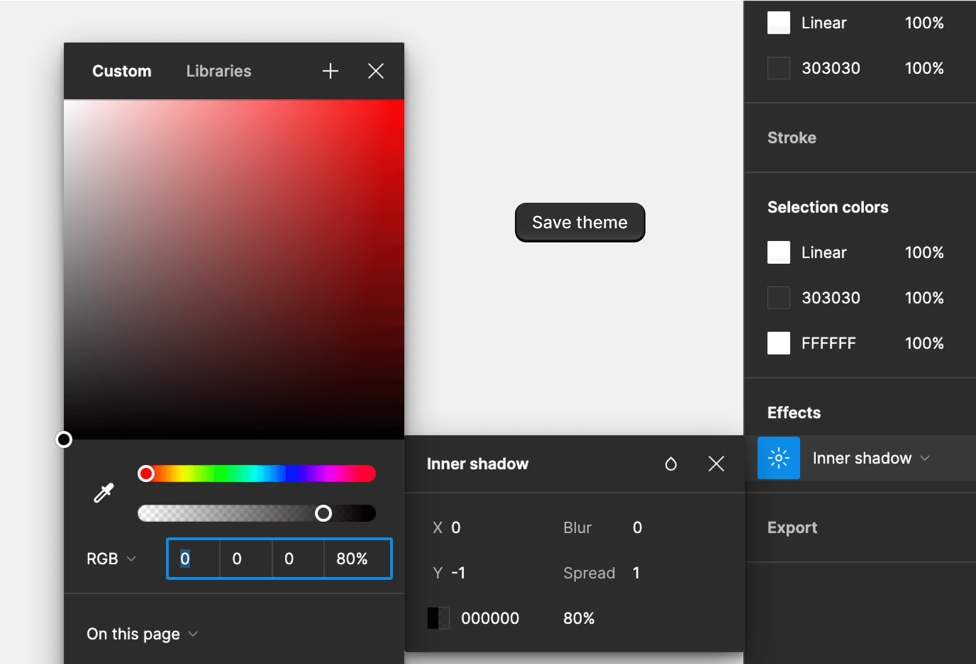The height and width of the screenshot is (664, 976).
Task: Click the 80% alpha field in color picker
Action: click(352, 559)
